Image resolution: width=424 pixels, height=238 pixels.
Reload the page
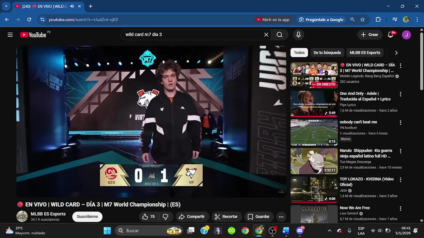29,20
